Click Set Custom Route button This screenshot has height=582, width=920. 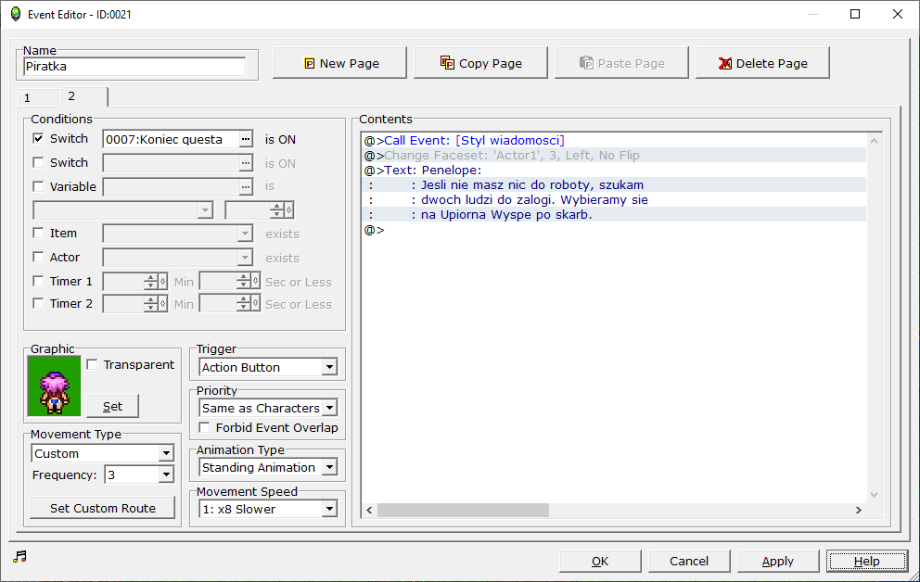[x=103, y=508]
